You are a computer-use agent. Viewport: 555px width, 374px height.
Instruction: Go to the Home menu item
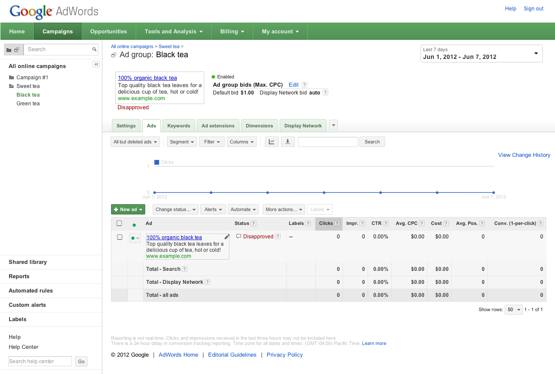17,31
